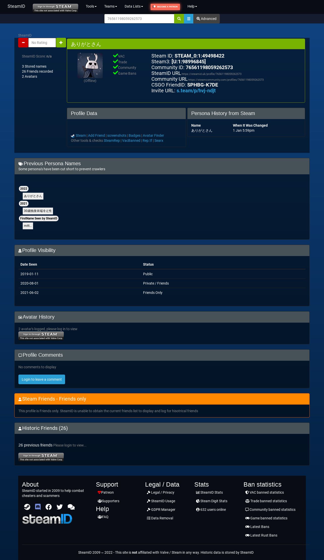The image size is (324, 560).
Task: Click the mitt... first name tag
Action: pyautogui.click(x=28, y=226)
